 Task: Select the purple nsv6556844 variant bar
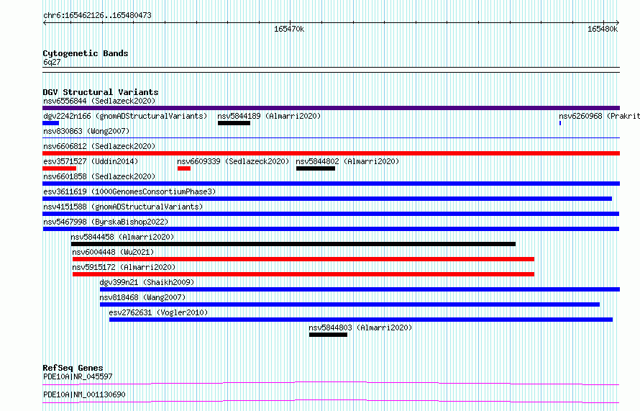331,108
